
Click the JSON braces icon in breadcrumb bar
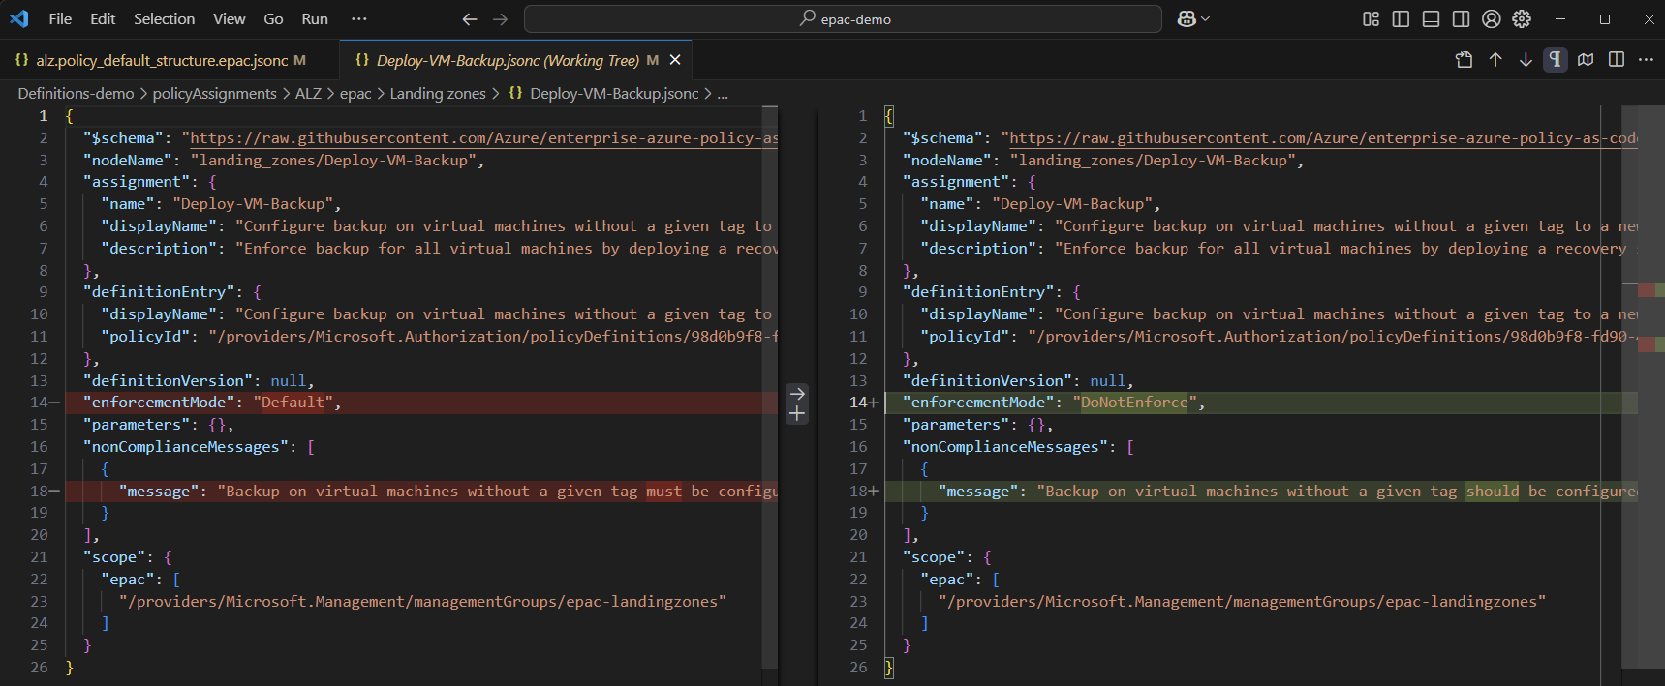click(x=515, y=93)
